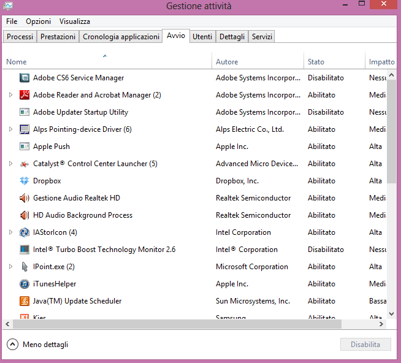401x363 pixels.
Task: Expand the IPoint.exe group
Action: pos(11,267)
